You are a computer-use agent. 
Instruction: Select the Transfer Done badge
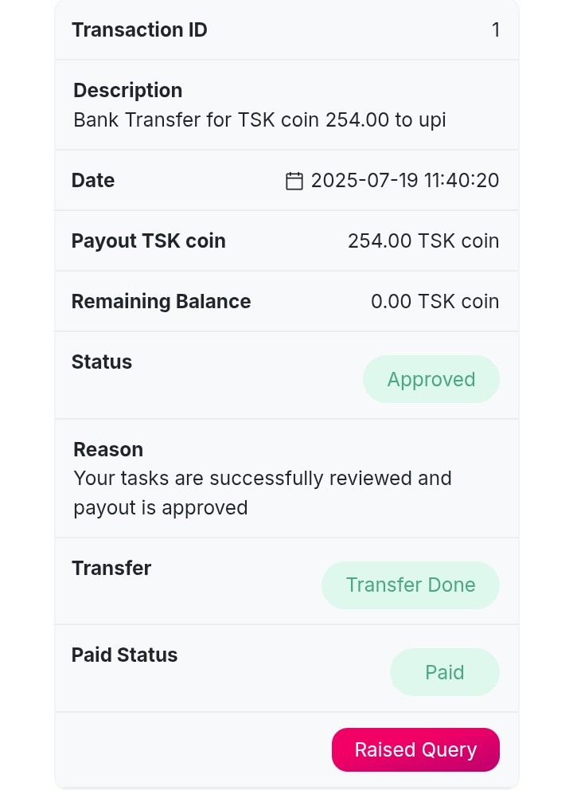(410, 585)
